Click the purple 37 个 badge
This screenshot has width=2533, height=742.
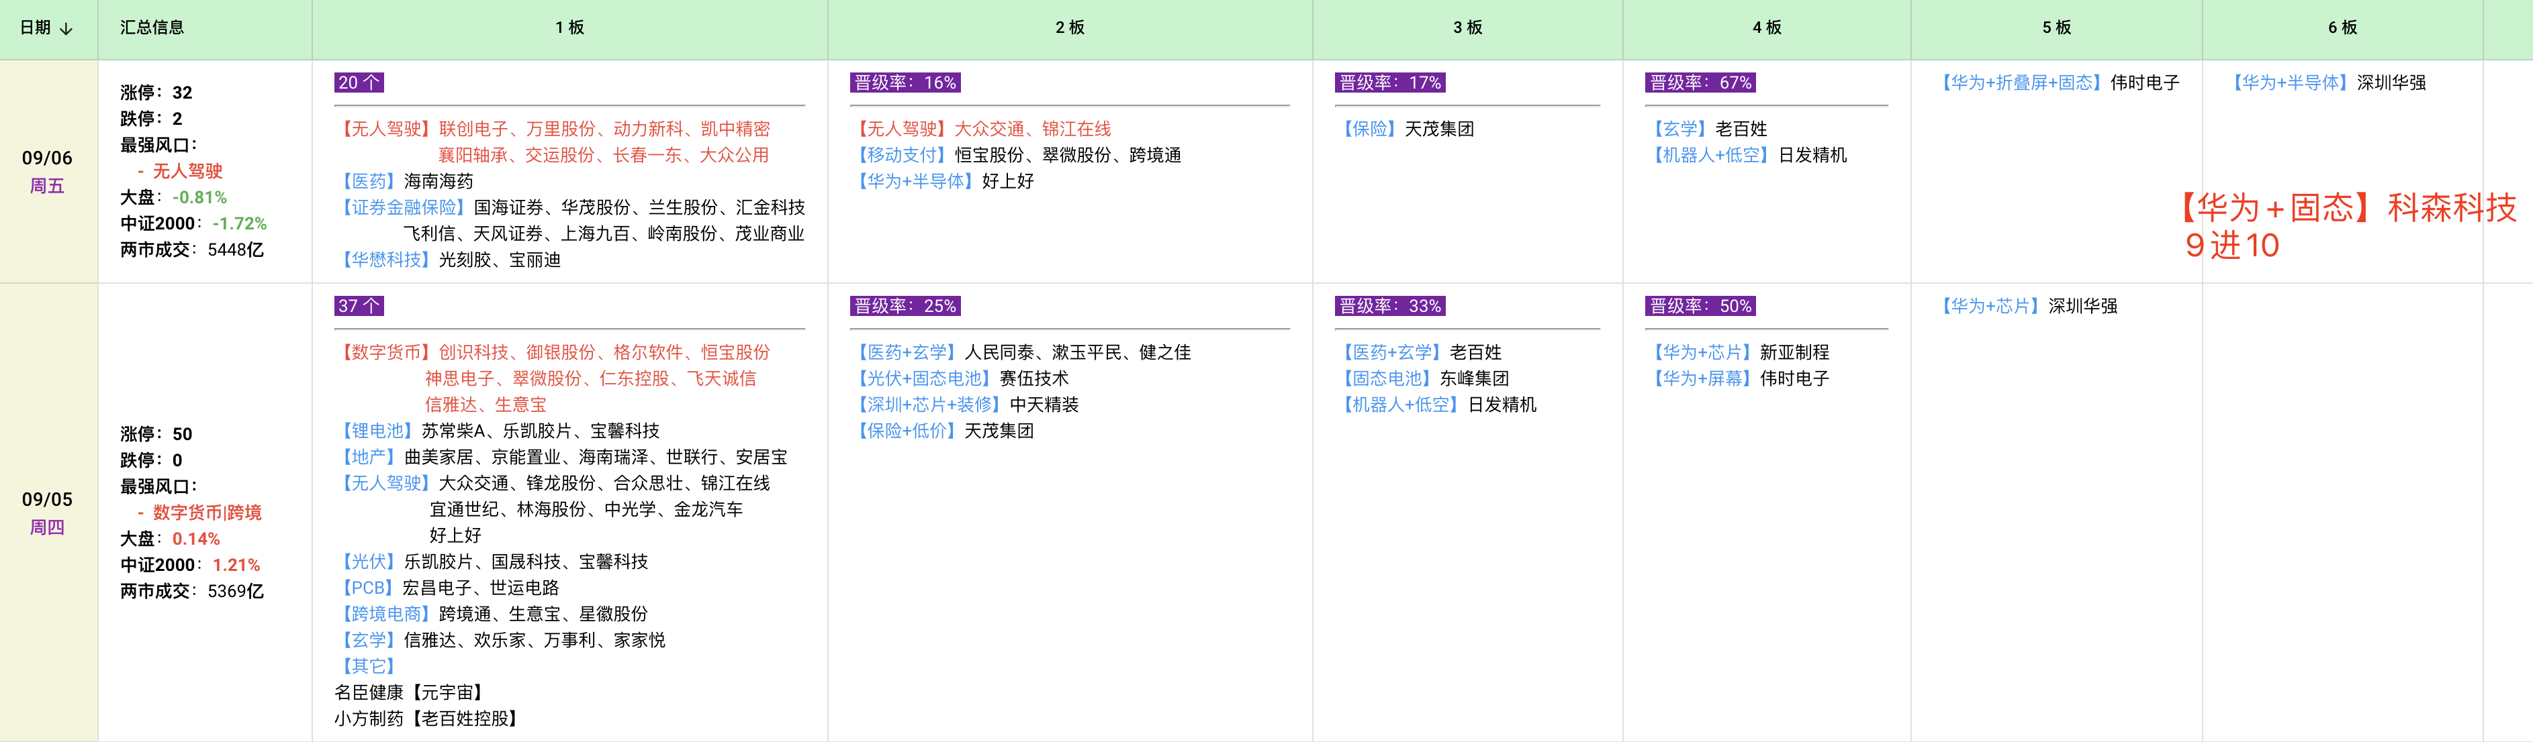point(359,306)
